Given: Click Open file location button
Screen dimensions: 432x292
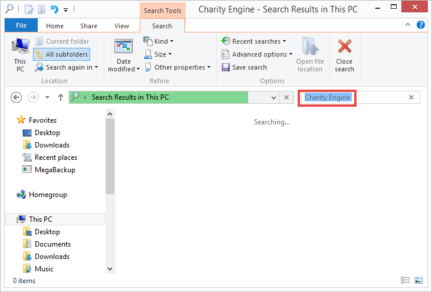Looking at the screenshot, I should click(x=310, y=55).
